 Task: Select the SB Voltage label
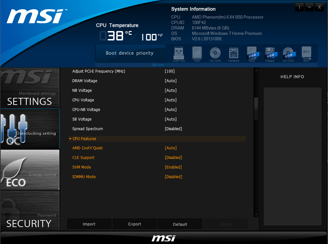tap(82, 119)
